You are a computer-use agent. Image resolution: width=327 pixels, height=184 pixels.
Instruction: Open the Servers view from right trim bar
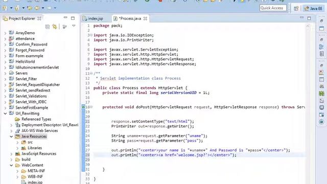(321, 86)
